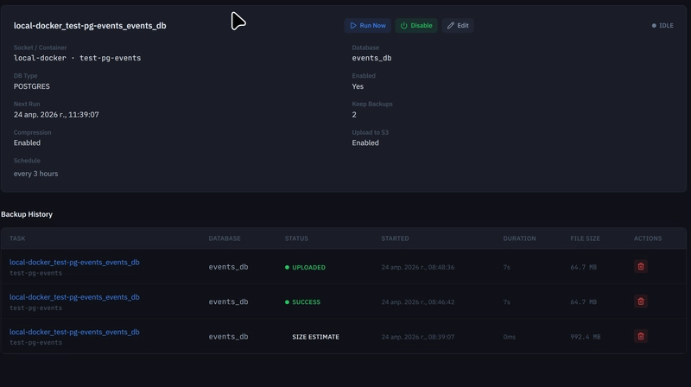The height and width of the screenshot is (387, 691).
Task: Click the power icon in Disable
Action: 403,26
